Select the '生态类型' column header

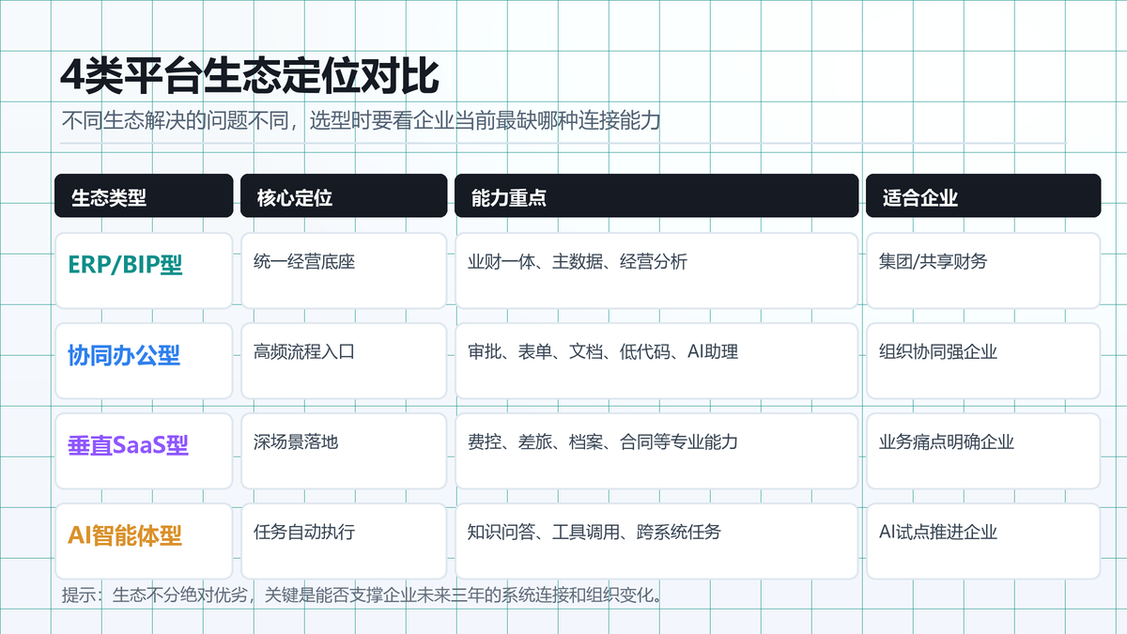click(144, 196)
